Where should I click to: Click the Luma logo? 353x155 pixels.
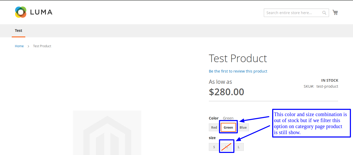pyautogui.click(x=33, y=12)
